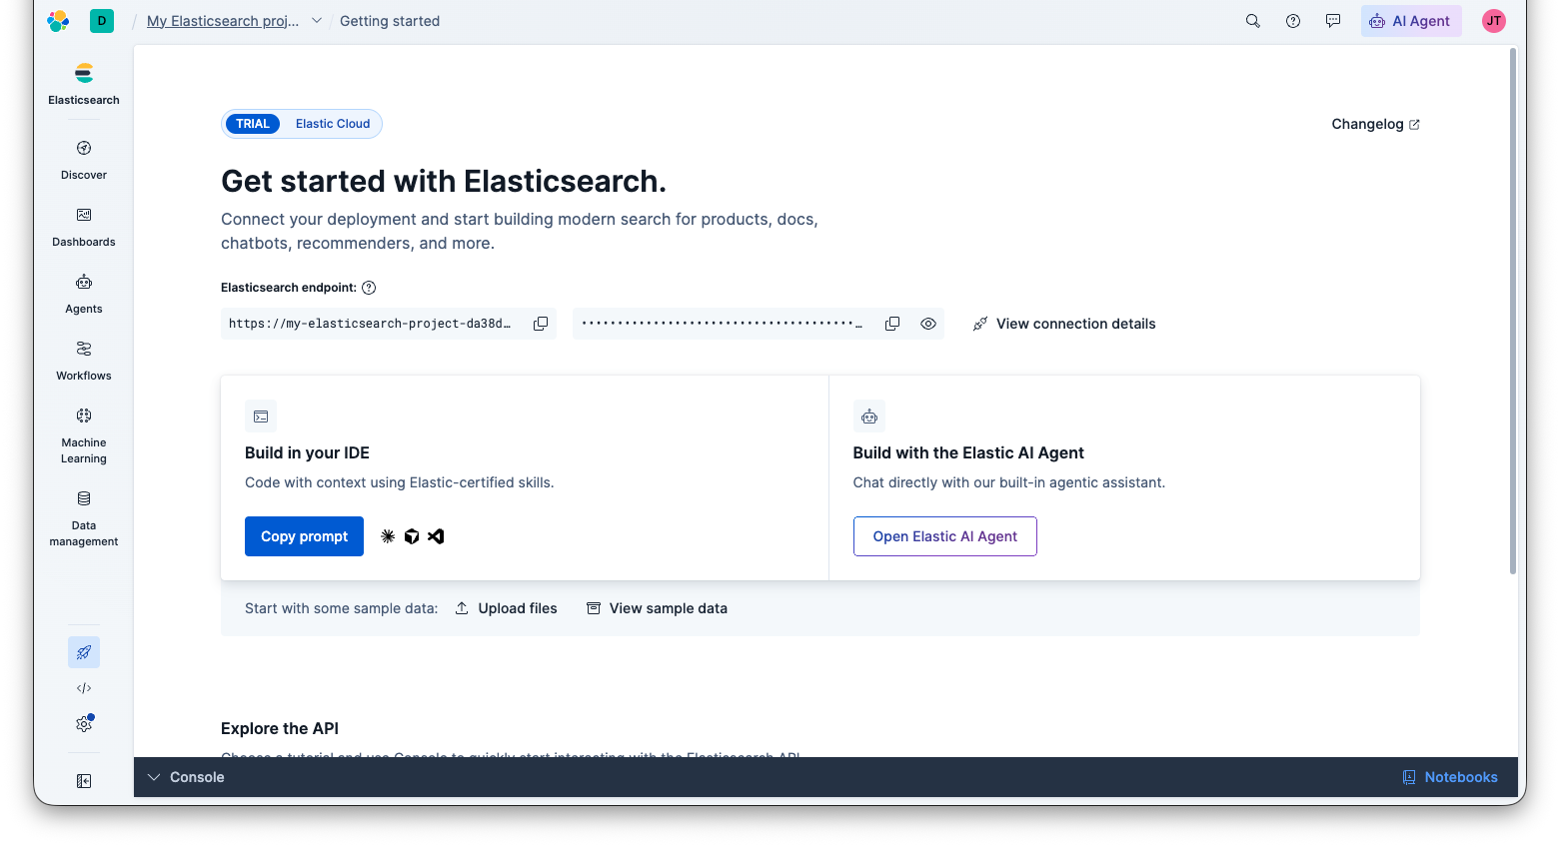Click the Explore the API heading
1559x847 pixels.
point(280,728)
